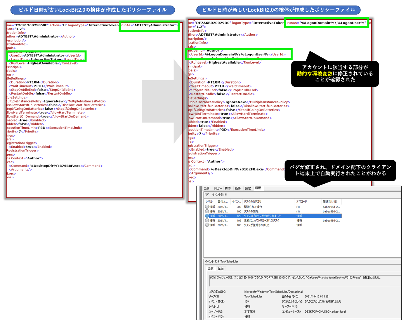The image size is (406, 324).
Task: Sort by タスクのカテゴリ column header
Action: pyautogui.click(x=252, y=202)
